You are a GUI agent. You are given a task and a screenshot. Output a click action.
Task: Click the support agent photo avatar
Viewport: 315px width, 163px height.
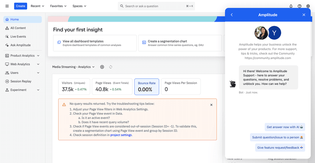(261, 33)
